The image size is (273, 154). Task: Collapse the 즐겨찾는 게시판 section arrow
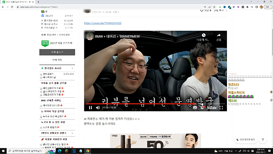coord(72,68)
